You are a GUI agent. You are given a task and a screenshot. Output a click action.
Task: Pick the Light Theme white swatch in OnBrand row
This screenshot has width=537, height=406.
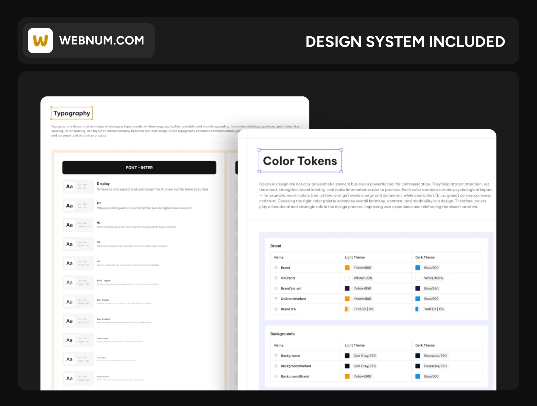pyautogui.click(x=347, y=278)
